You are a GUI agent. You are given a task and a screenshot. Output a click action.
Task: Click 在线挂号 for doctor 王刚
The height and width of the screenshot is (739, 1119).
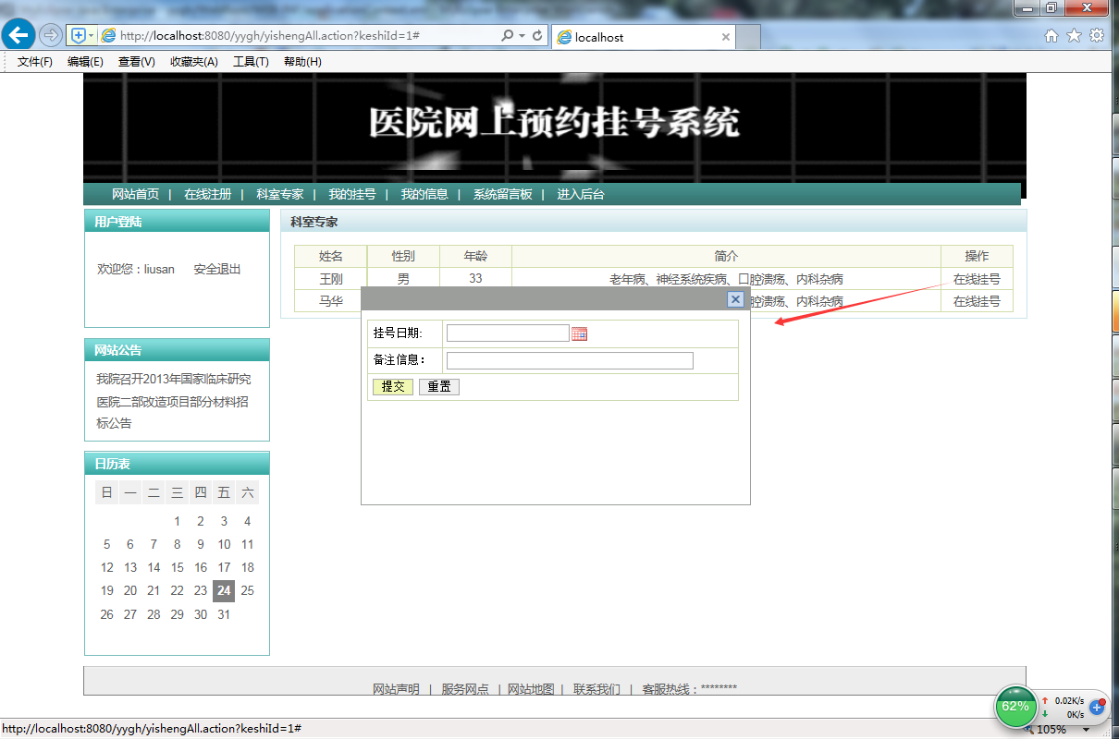click(977, 279)
